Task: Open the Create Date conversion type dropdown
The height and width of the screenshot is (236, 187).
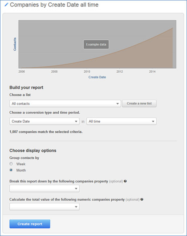Action: 45,121
